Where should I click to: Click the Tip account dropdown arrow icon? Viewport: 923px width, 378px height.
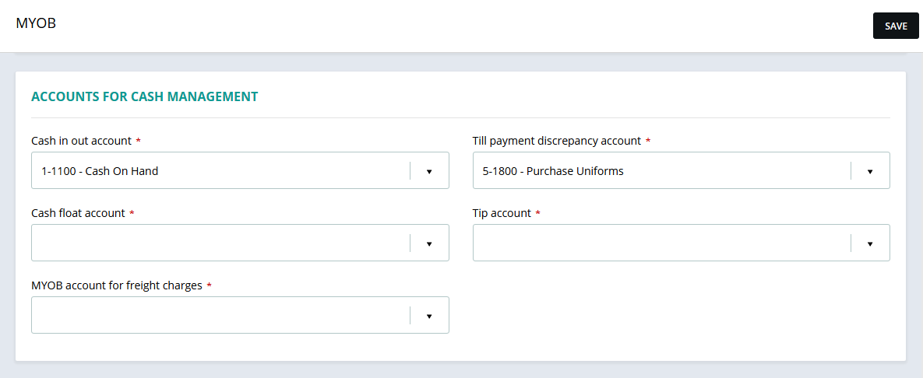pyautogui.click(x=869, y=243)
